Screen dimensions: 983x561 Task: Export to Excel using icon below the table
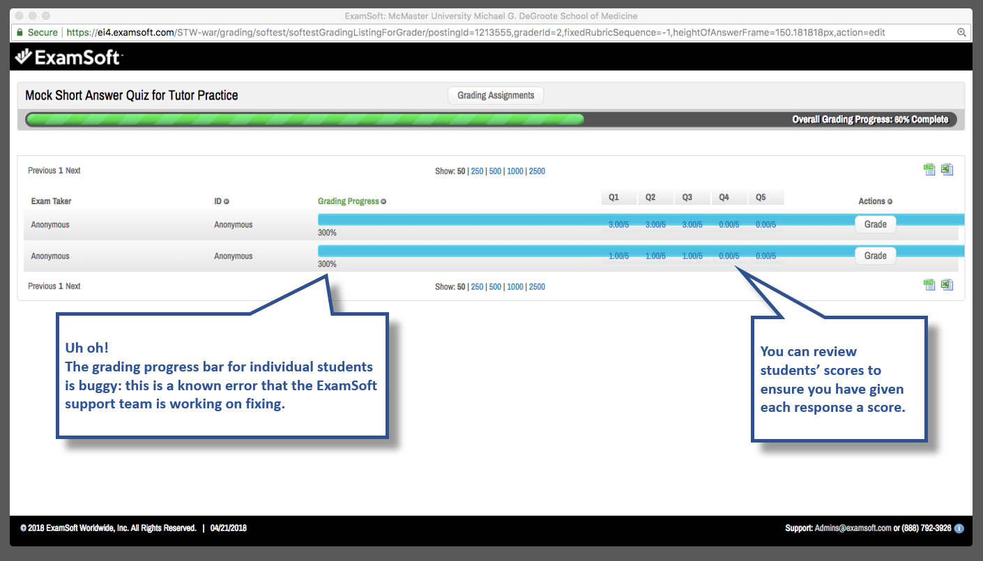[947, 284]
